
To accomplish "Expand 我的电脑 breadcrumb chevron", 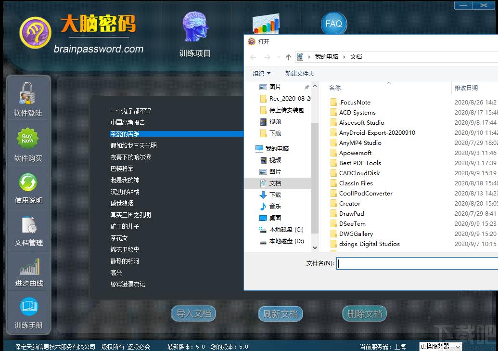I will (x=344, y=57).
